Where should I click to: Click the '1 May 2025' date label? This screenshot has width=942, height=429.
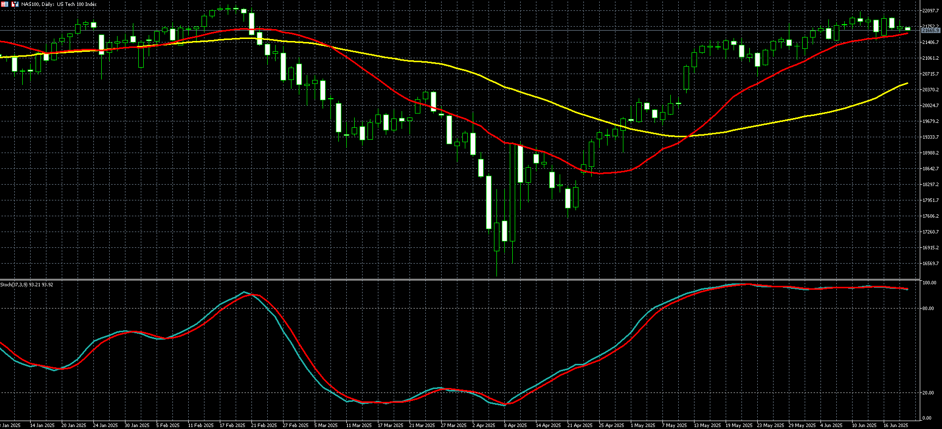[642, 425]
